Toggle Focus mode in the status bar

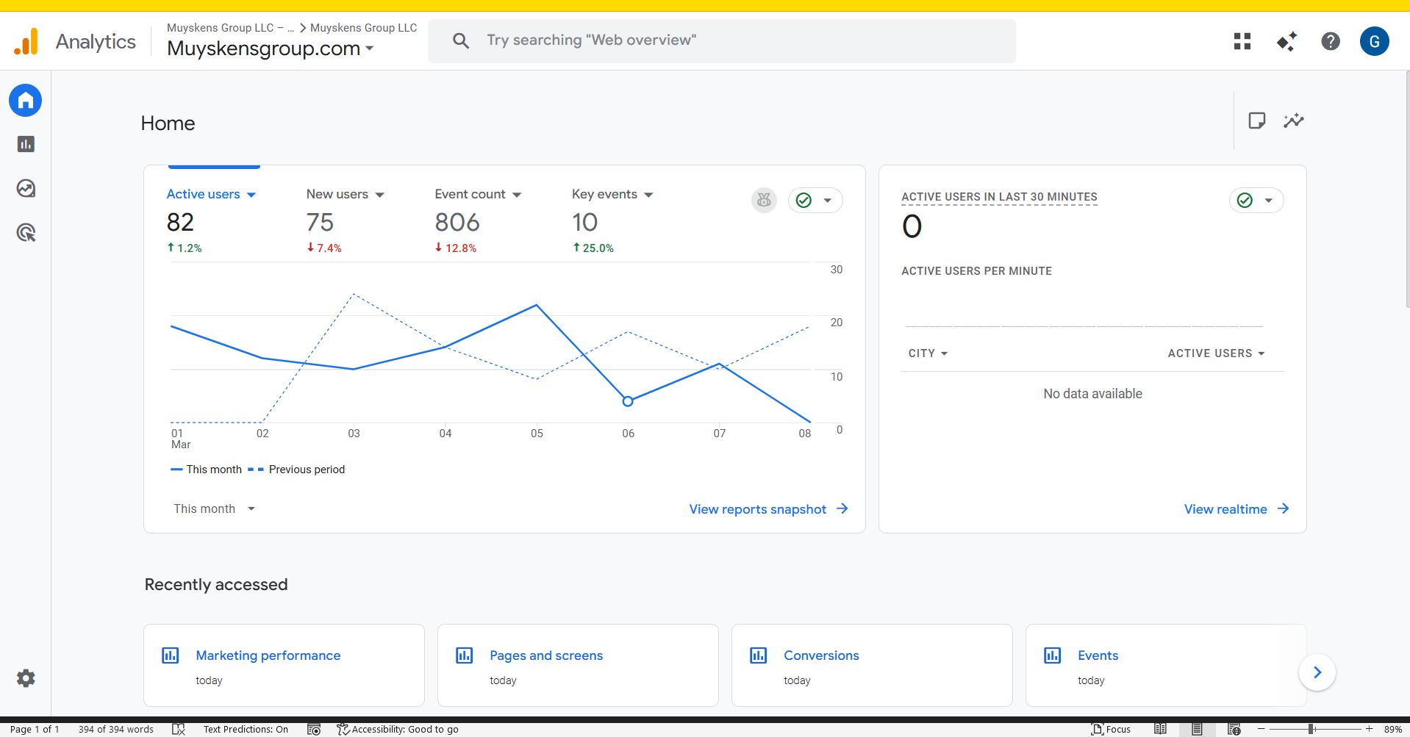click(1111, 729)
